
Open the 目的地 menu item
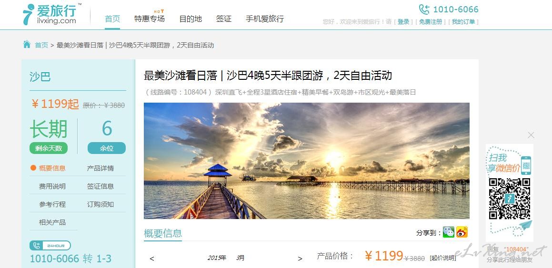(191, 19)
